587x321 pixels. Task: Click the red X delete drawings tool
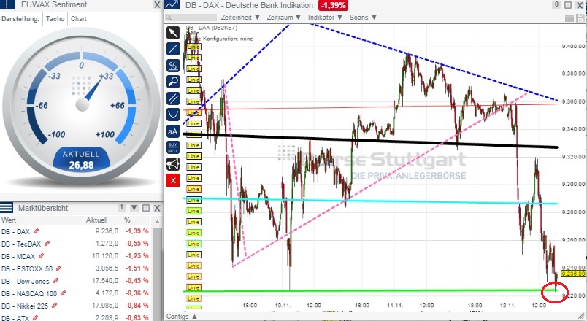click(x=173, y=180)
